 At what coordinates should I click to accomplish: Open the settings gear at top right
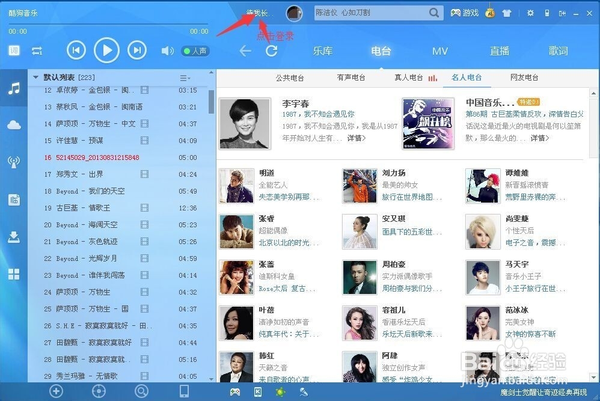pyautogui.click(x=530, y=13)
